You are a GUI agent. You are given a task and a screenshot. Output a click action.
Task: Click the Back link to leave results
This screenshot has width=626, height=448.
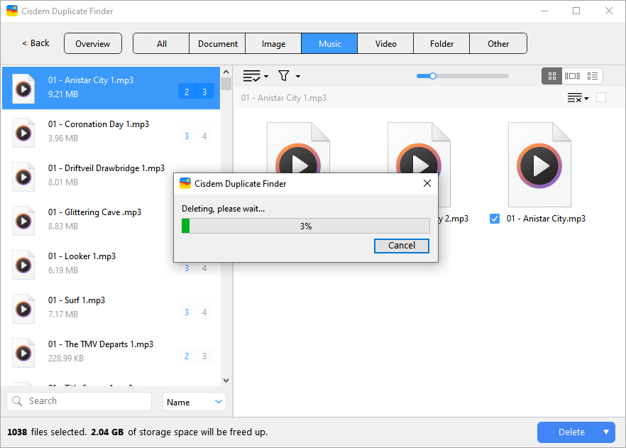tap(34, 43)
